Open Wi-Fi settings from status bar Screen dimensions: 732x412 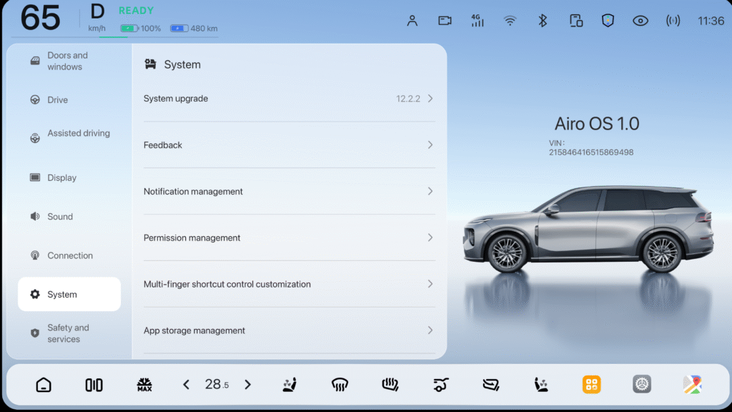pos(510,21)
